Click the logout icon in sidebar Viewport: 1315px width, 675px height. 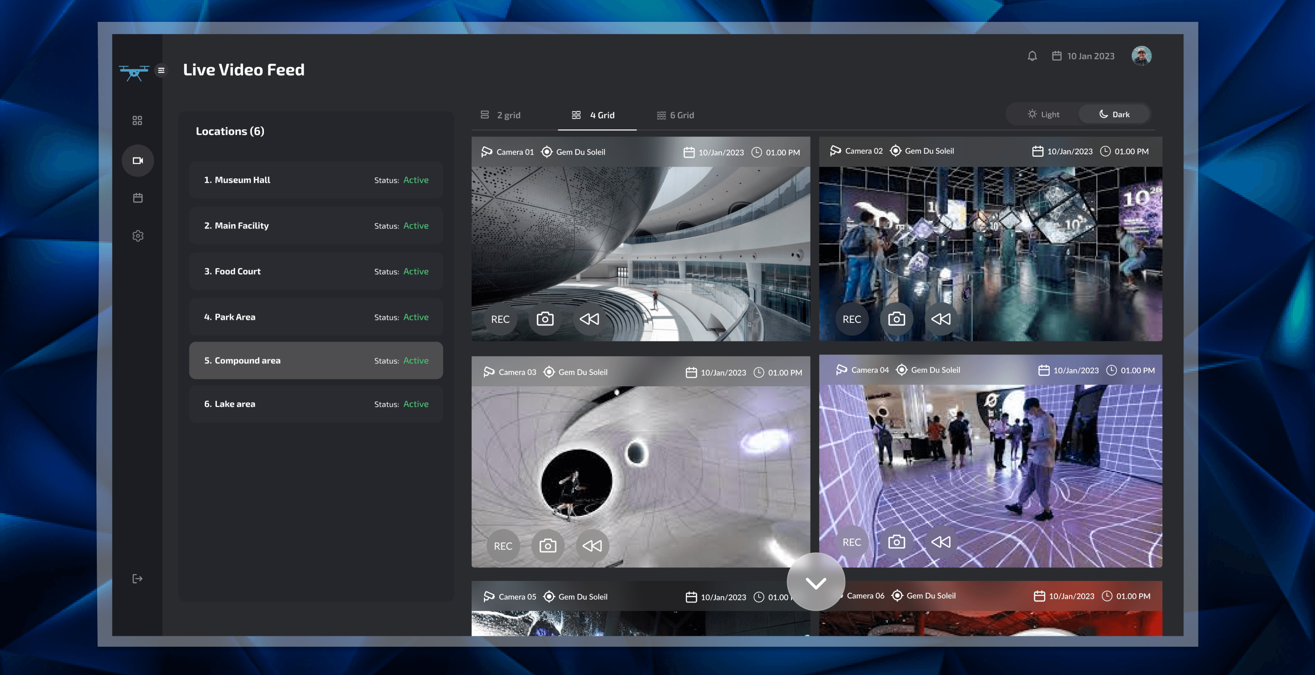(137, 579)
